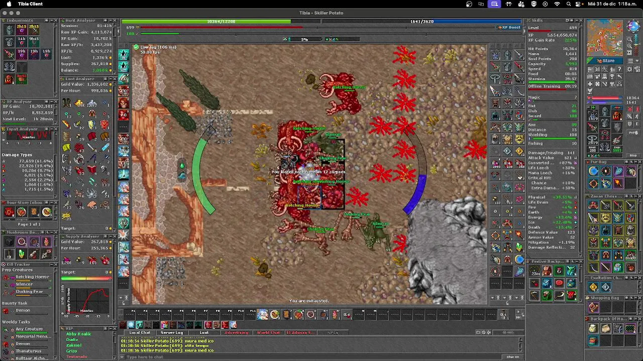
Task: Switch to the Server Log chat tab
Action: [x=172, y=332]
